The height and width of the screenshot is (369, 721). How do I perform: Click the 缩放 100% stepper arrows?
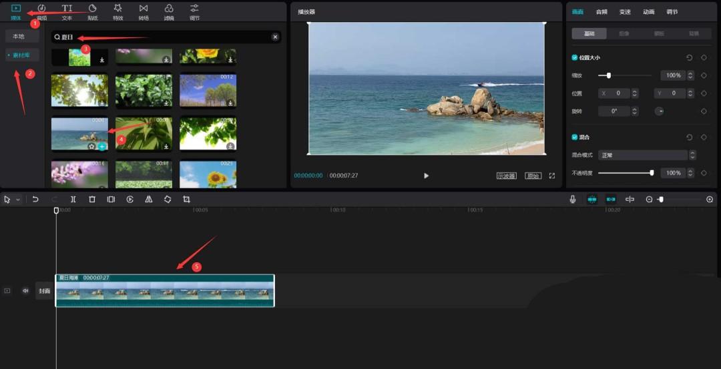pos(690,75)
